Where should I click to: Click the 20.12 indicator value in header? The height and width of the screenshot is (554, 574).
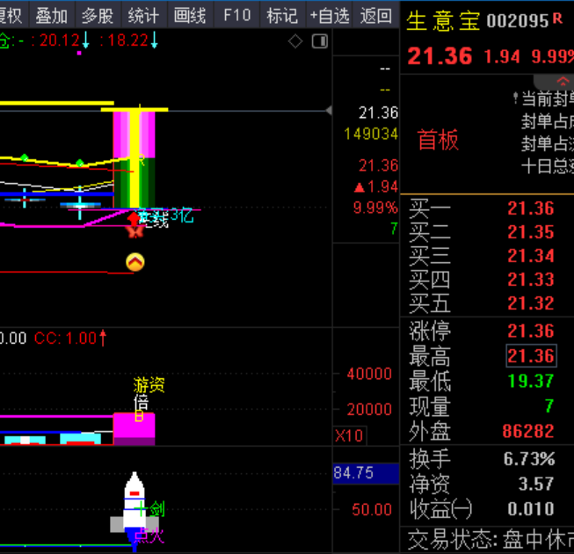pos(59,40)
